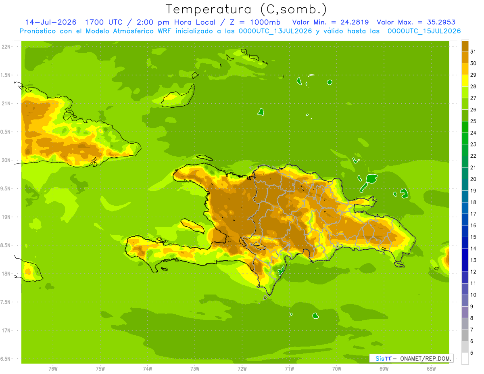484x374 pixels.
Task: Click legend swatch between 24 and 25
Action: pyautogui.click(x=465, y=127)
